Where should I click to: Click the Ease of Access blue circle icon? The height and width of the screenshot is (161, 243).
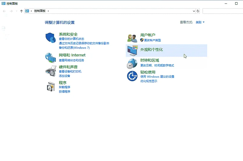pyautogui.click(x=132, y=76)
